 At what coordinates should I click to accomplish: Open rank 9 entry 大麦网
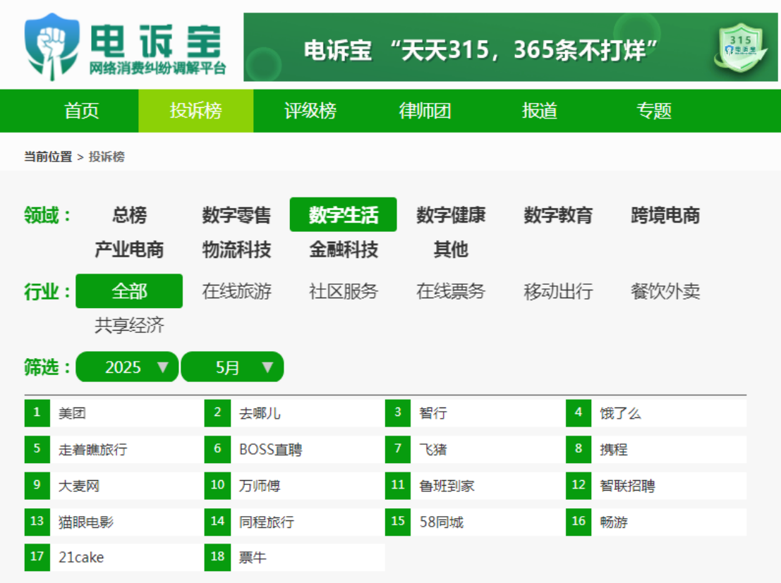click(114, 486)
